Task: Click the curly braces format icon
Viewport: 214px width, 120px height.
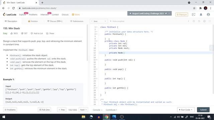Action: pyautogui.click(x=194, y=21)
